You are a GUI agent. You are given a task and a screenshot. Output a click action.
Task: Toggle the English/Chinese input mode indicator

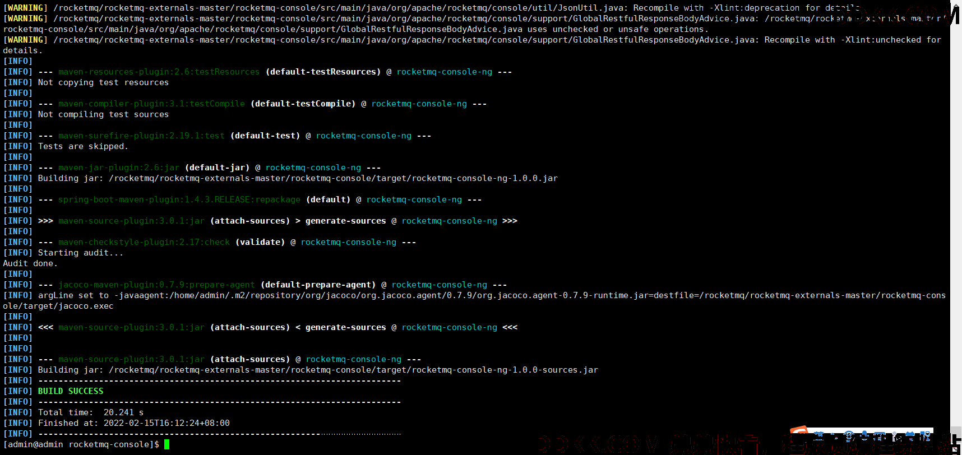click(x=818, y=436)
